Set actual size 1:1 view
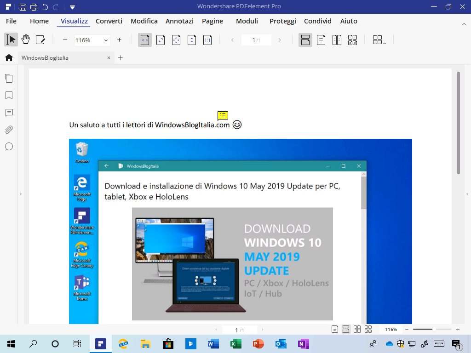 tap(207, 40)
